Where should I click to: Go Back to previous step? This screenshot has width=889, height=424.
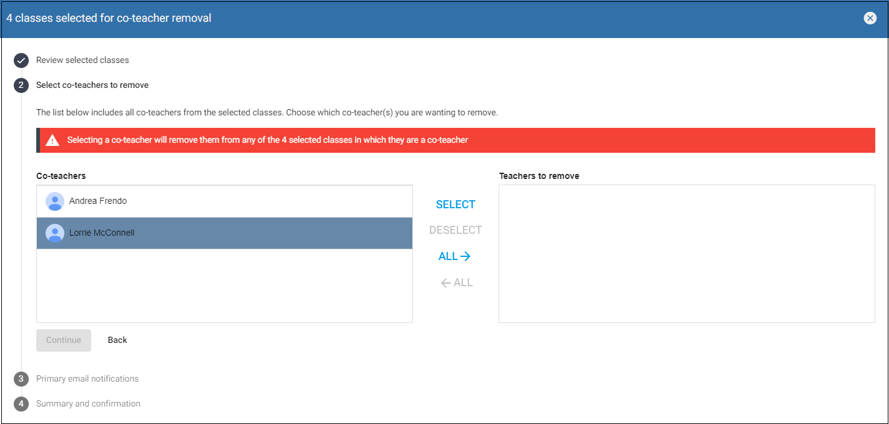point(117,340)
